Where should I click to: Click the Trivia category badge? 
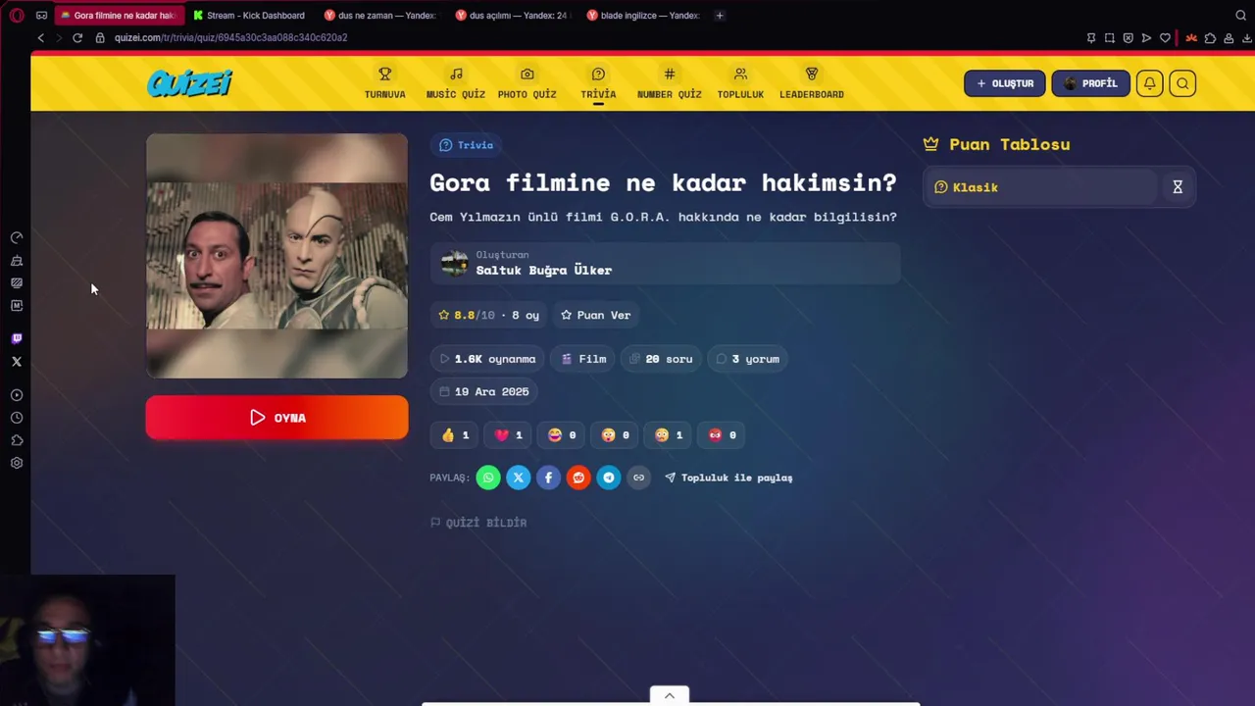(467, 145)
